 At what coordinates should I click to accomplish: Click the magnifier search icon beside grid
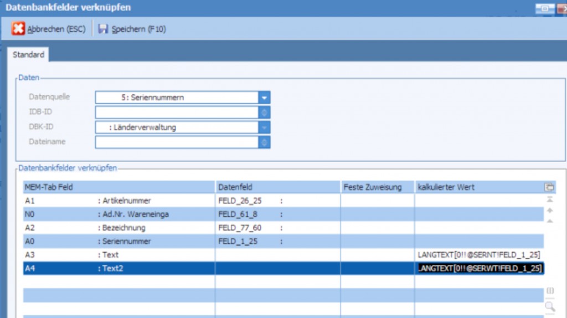[x=550, y=306]
